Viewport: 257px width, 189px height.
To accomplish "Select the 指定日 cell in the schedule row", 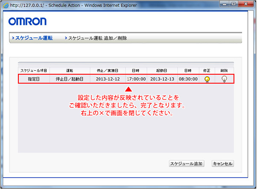I will [34, 79].
